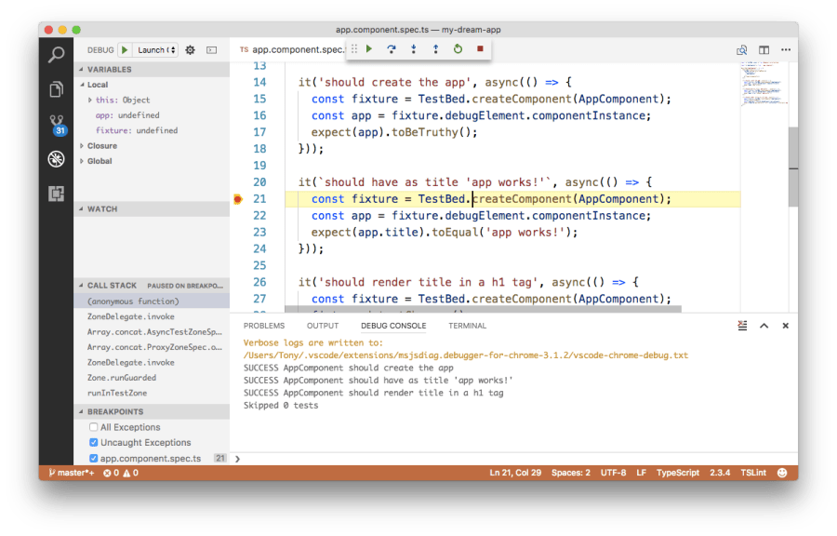Open the Launch configuration dropdown
Viewport: 837px width, 536px height.
(x=155, y=50)
